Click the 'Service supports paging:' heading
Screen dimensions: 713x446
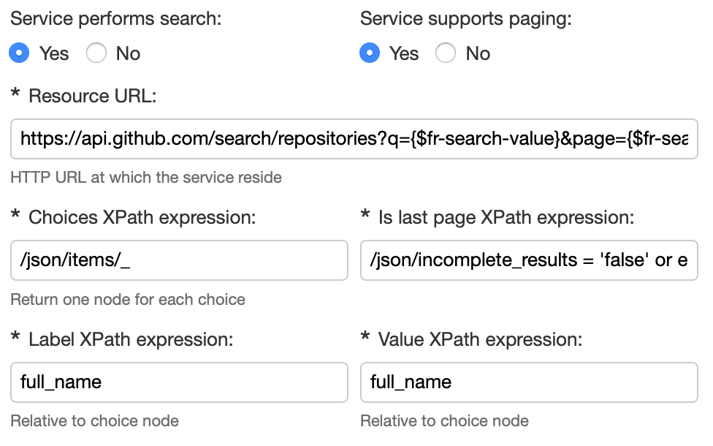(x=465, y=19)
